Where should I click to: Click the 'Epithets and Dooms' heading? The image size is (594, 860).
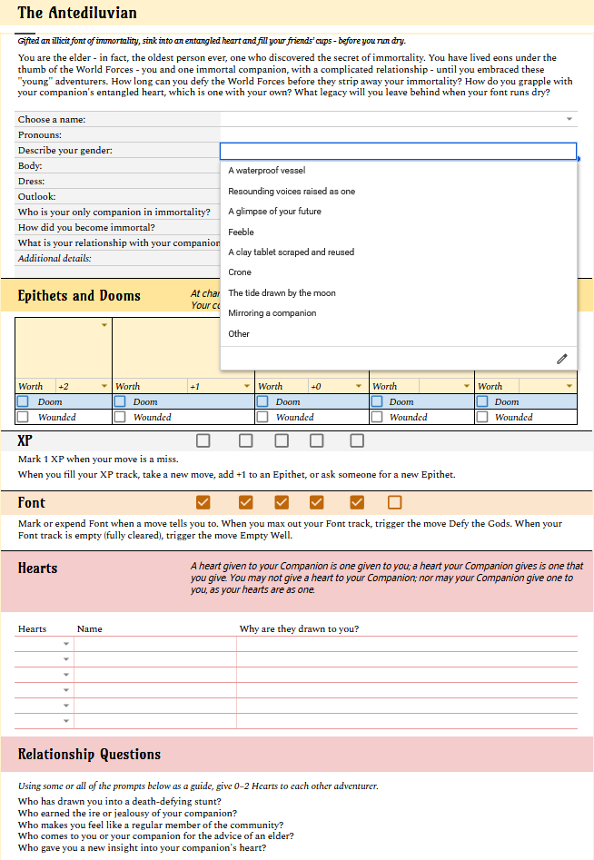click(x=79, y=296)
